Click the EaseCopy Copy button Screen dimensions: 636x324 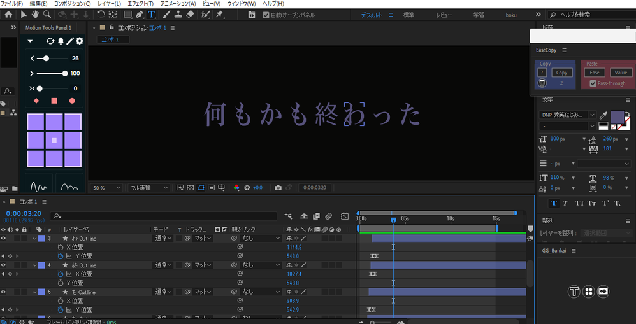click(x=562, y=73)
